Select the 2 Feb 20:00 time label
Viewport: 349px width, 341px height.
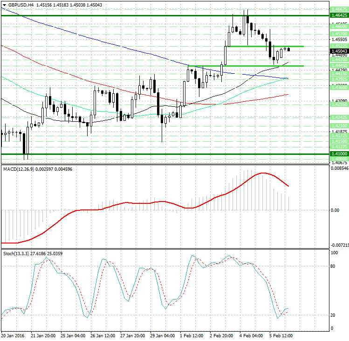(221, 336)
